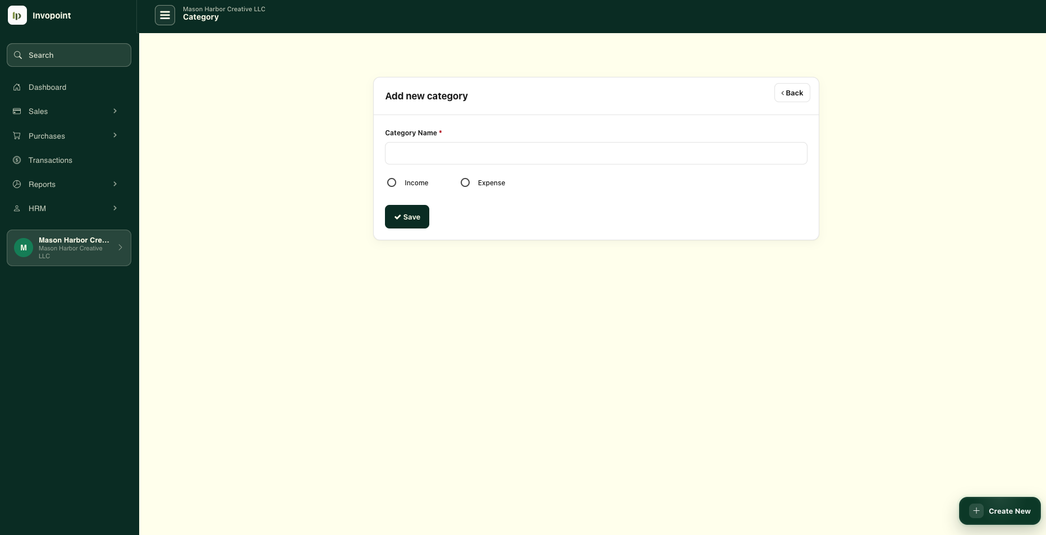Focus the Category Name input field
Image resolution: width=1046 pixels, height=535 pixels.
point(596,153)
